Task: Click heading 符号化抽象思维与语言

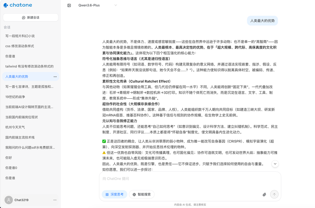Action: pos(136,59)
